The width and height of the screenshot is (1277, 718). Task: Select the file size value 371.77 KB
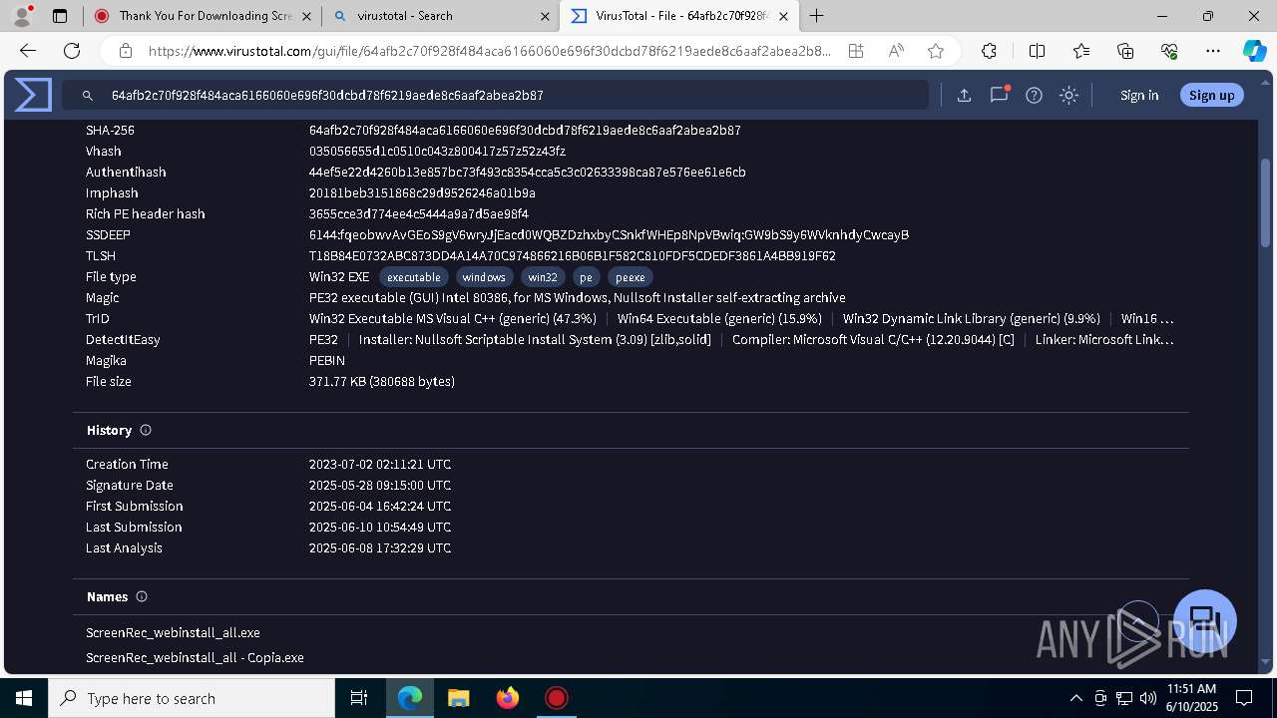[382, 381]
